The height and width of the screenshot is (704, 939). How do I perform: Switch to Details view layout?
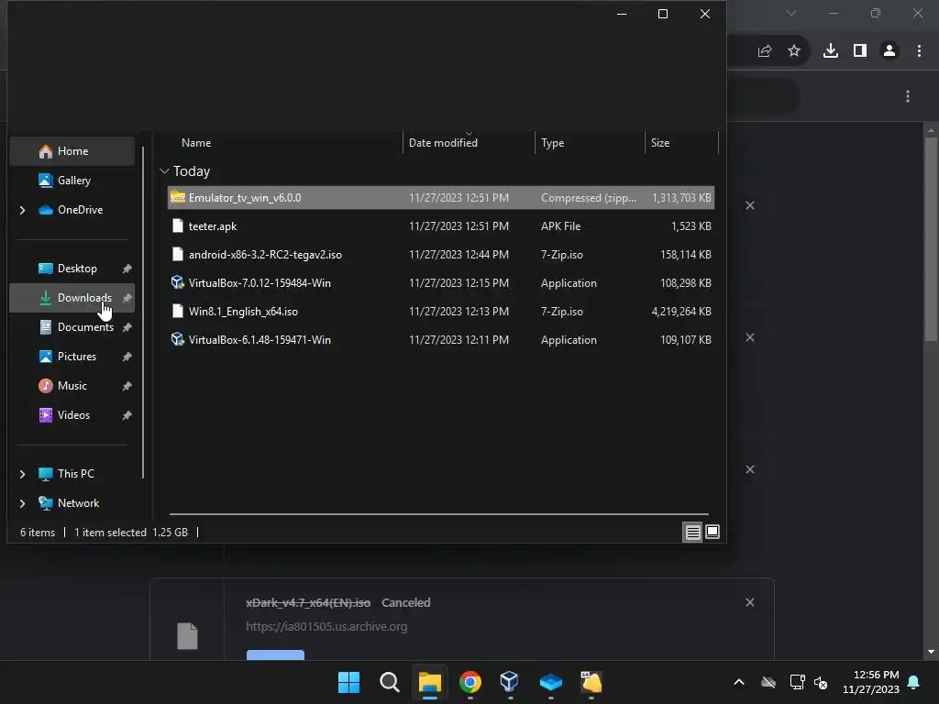693,533
